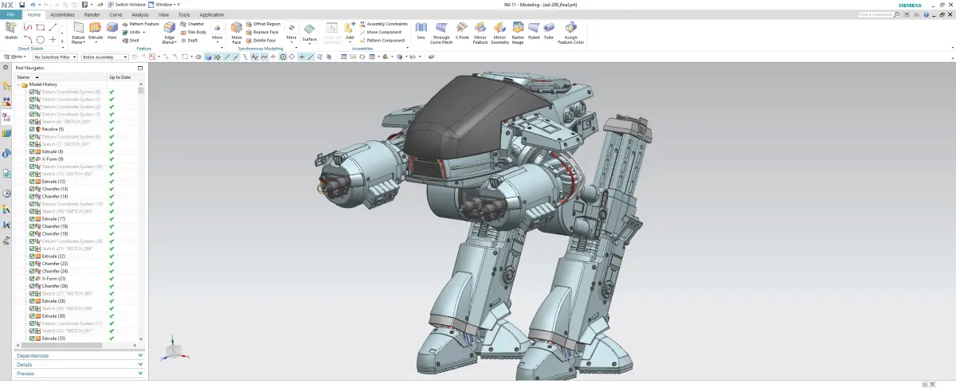The height and width of the screenshot is (388, 956).
Task: Click Offset Region in Synchronous Modeling
Action: pyautogui.click(x=263, y=24)
